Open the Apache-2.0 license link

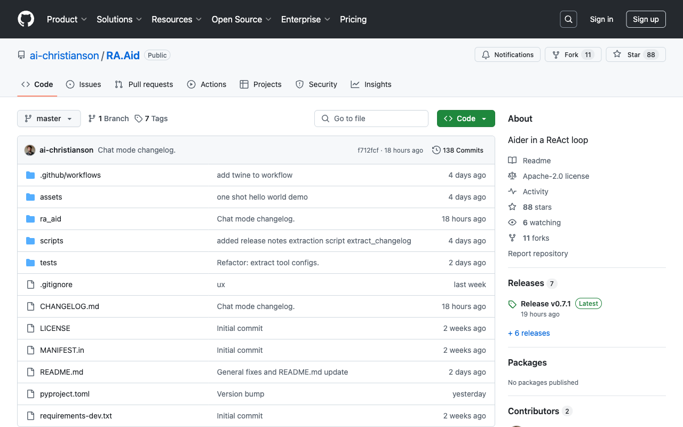tap(556, 176)
